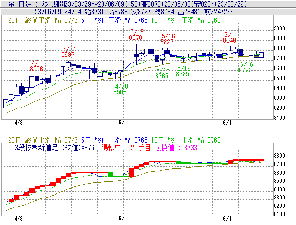Click the header text 金 日足 先限
The height and width of the screenshot is (225, 296).
click(x=28, y=4)
